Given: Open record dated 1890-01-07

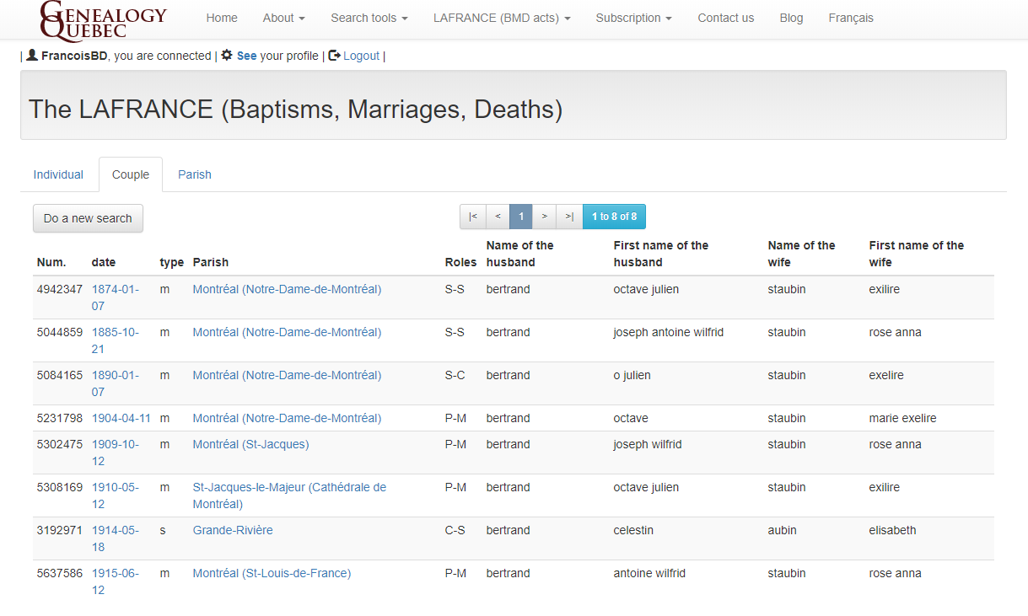Looking at the screenshot, I should tap(116, 383).
